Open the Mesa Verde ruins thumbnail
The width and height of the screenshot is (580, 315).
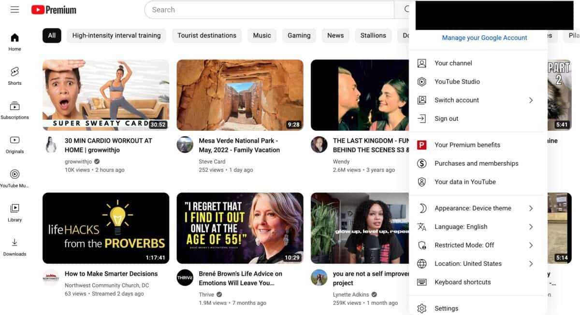240,95
